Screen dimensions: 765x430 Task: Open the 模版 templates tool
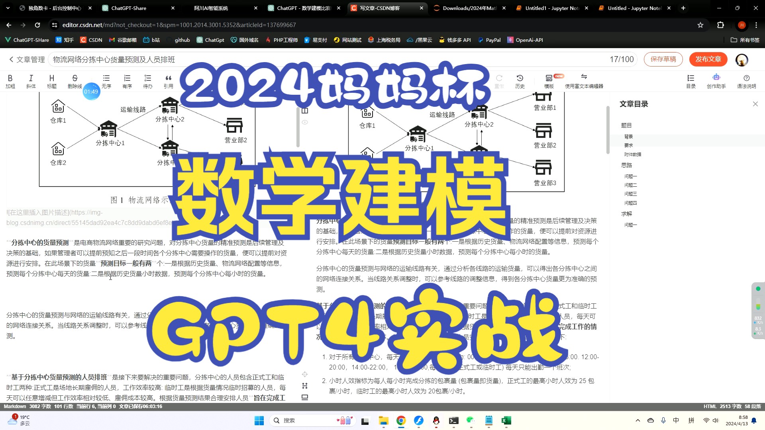coord(549,81)
